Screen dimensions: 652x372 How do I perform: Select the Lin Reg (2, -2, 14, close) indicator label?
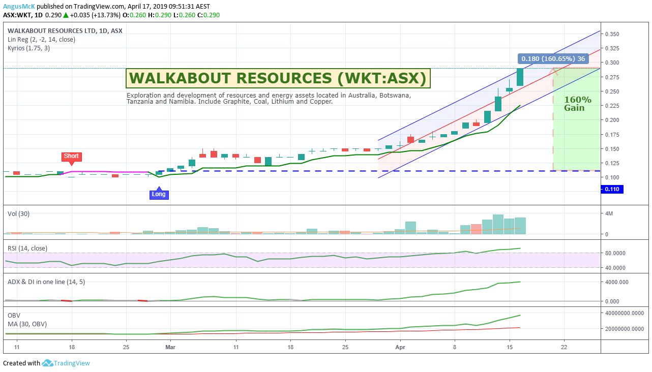point(42,39)
